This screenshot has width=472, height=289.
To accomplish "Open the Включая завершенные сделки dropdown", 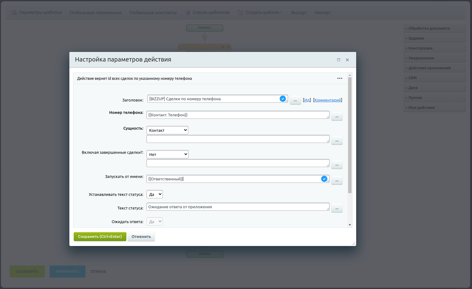I will click(167, 154).
